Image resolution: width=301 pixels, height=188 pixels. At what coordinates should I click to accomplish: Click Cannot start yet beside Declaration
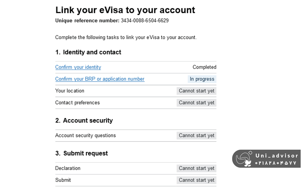pos(196,168)
